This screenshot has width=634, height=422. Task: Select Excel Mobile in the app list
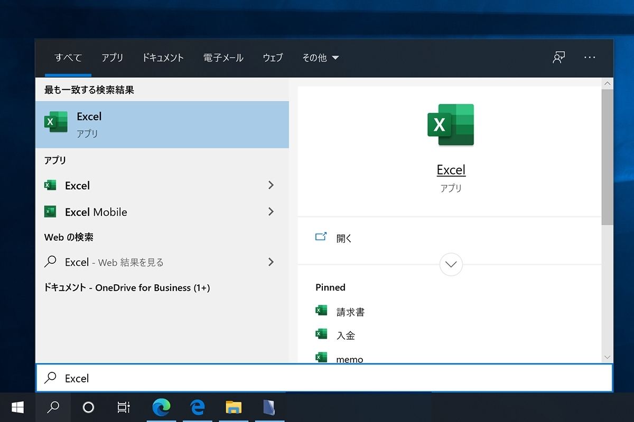click(x=162, y=212)
